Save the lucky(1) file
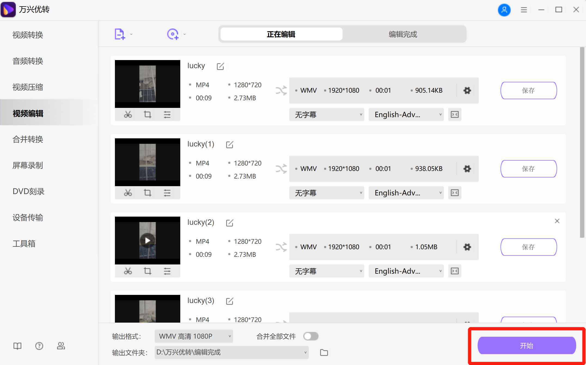This screenshot has width=586, height=365. pos(528,169)
